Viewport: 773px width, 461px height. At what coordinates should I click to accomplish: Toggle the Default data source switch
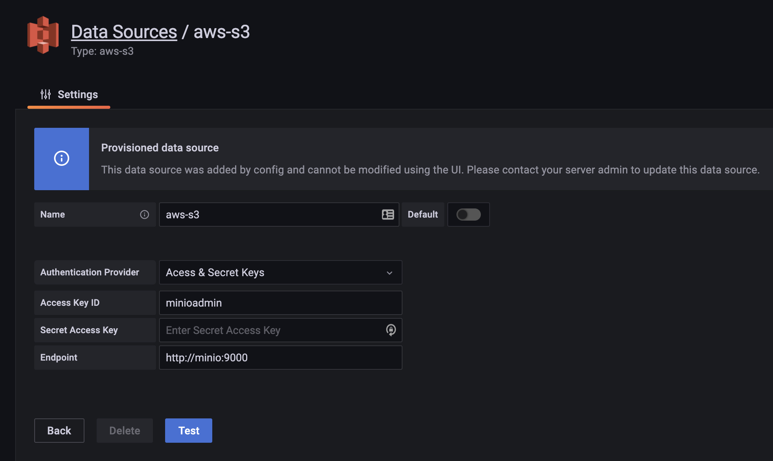tap(469, 215)
